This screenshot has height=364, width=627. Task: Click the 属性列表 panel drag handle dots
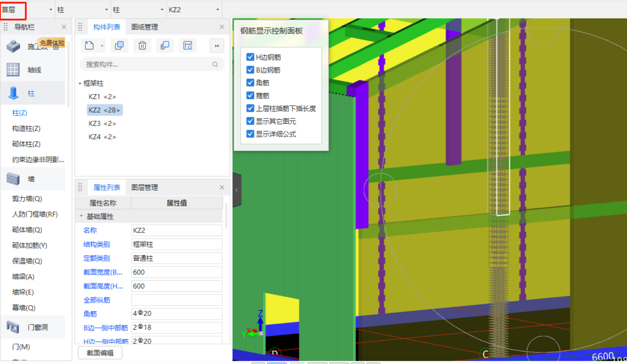tap(80, 188)
